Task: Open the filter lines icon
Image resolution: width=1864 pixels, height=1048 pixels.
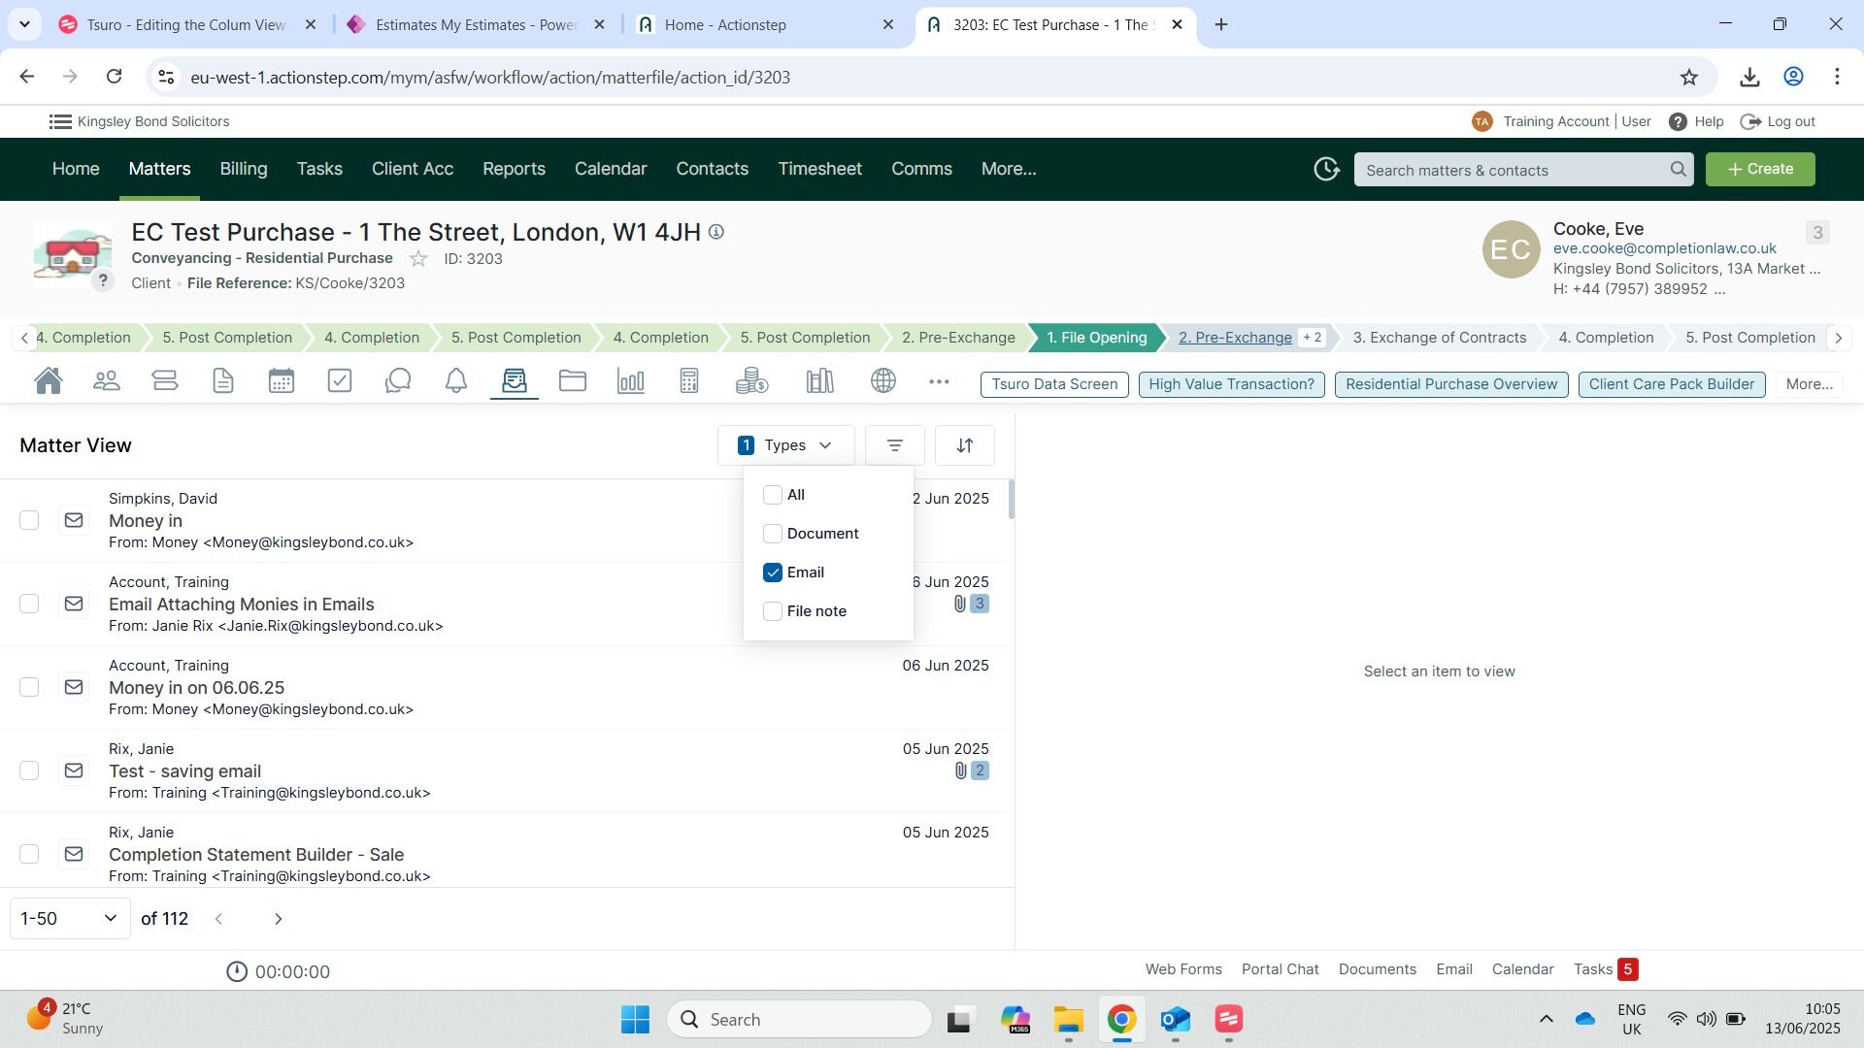Action: tap(894, 445)
